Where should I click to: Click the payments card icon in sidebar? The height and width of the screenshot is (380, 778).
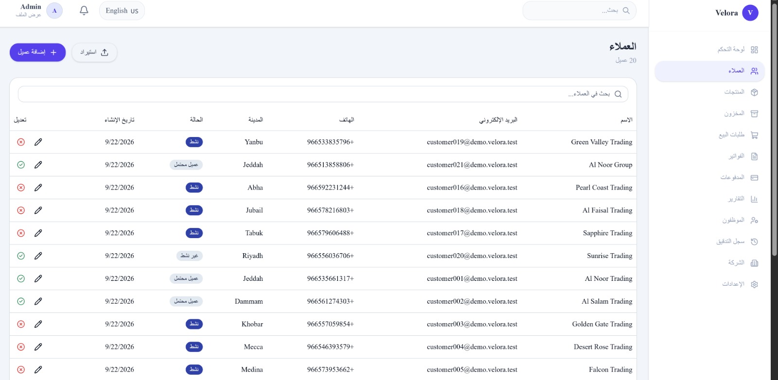click(x=754, y=178)
